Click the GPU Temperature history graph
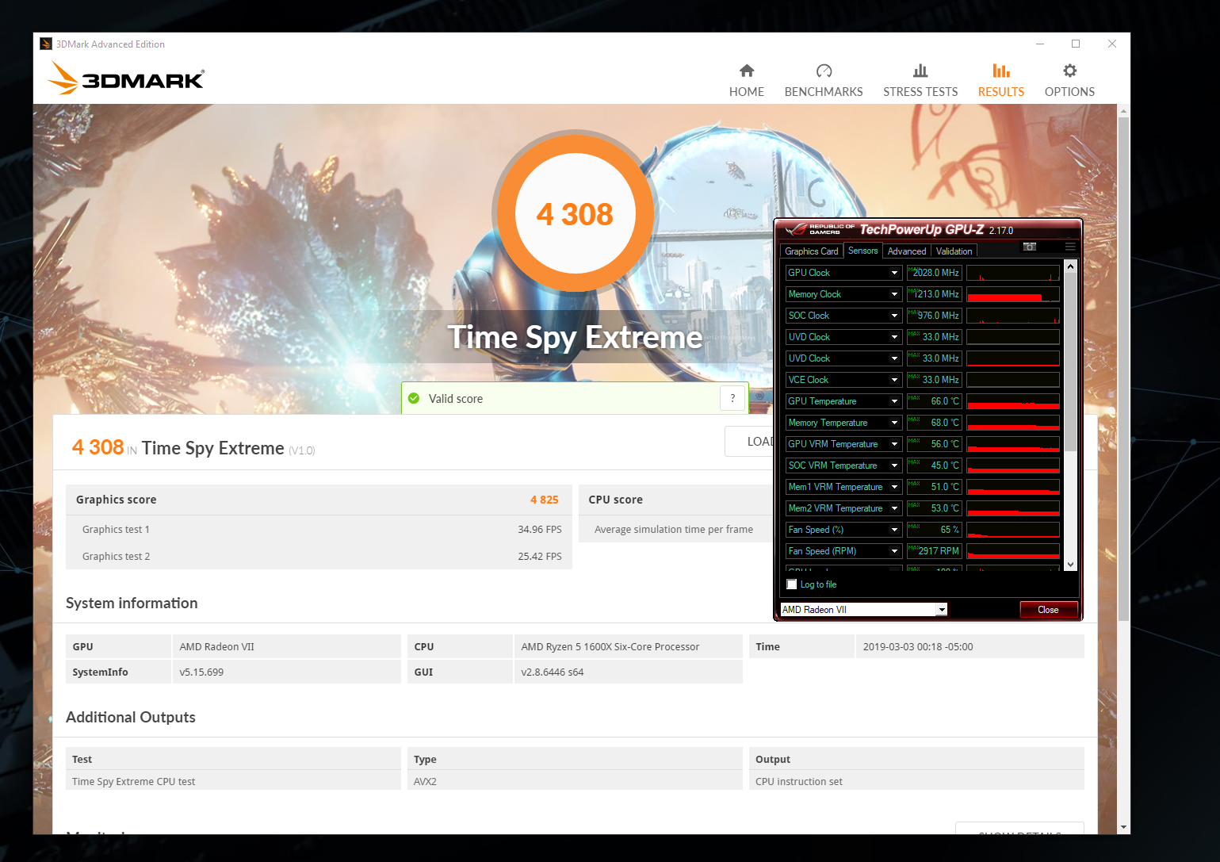This screenshot has width=1220, height=862. tap(1013, 401)
